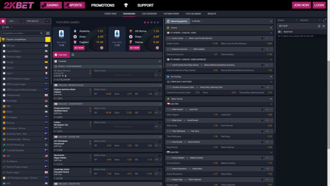Open the Results tab

(212, 14)
